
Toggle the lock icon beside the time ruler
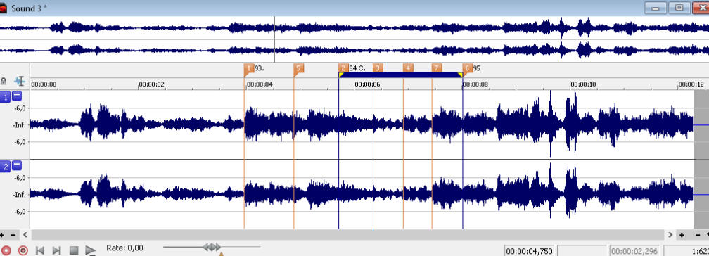pos(4,82)
